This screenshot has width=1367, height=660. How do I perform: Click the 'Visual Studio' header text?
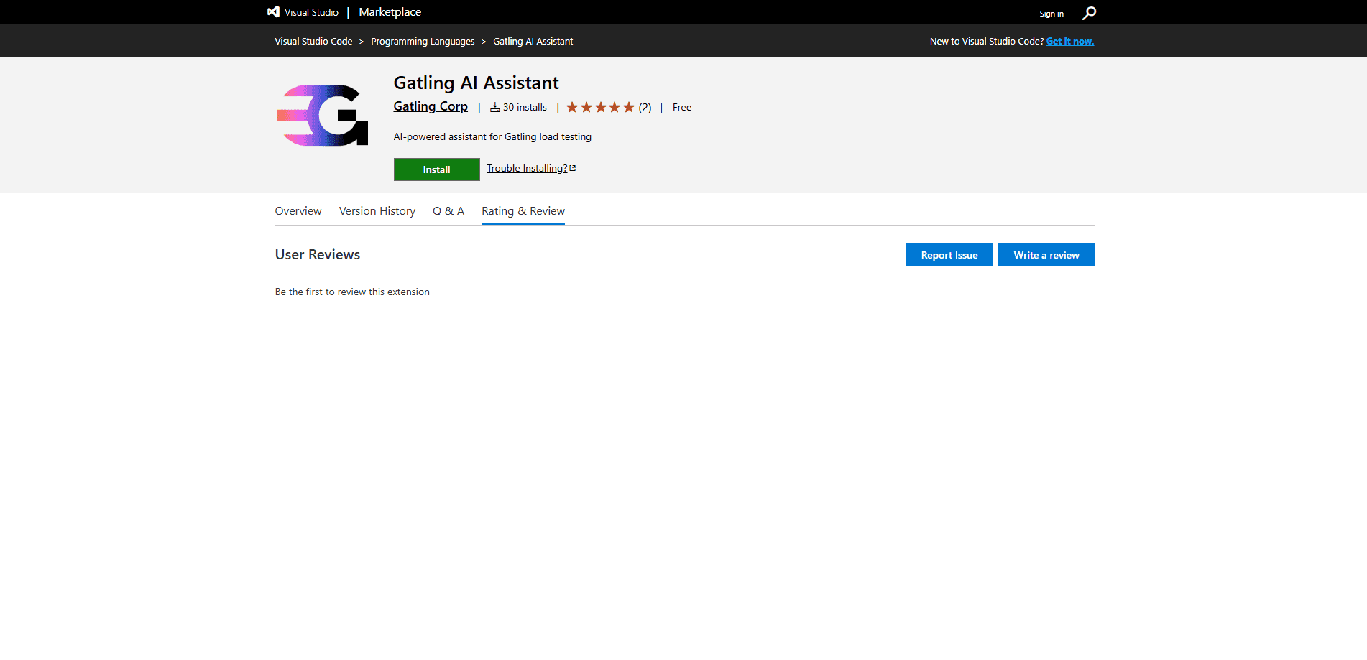[x=311, y=12]
